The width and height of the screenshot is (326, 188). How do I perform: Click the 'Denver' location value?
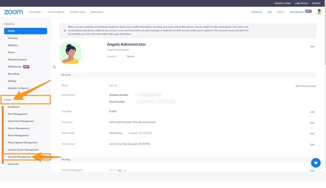tap(130, 56)
